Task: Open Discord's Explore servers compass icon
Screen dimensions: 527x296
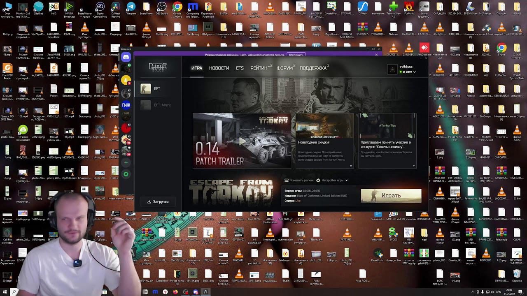Action: [126, 174]
